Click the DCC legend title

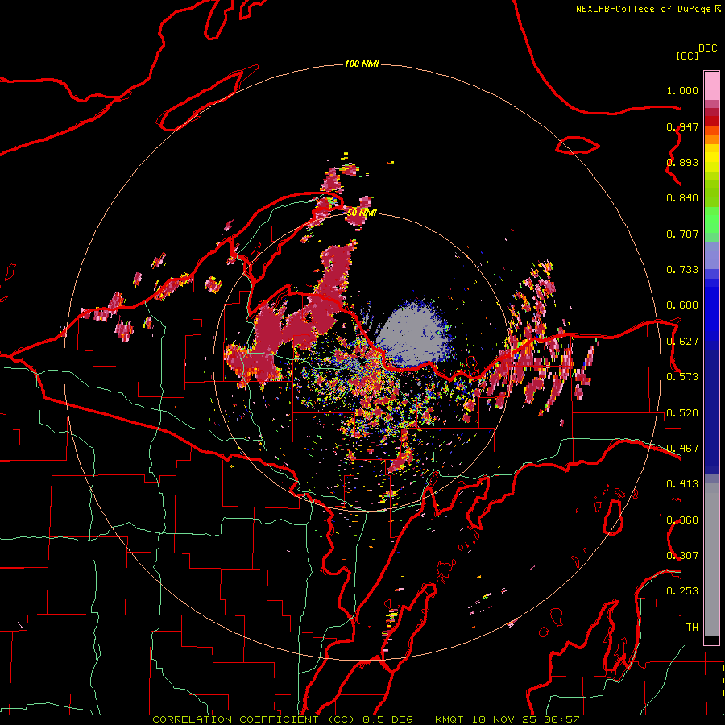coord(707,48)
